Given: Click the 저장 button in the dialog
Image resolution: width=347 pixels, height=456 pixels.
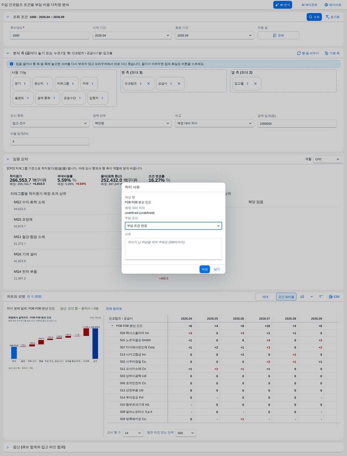Looking at the screenshot, I should coord(205,269).
